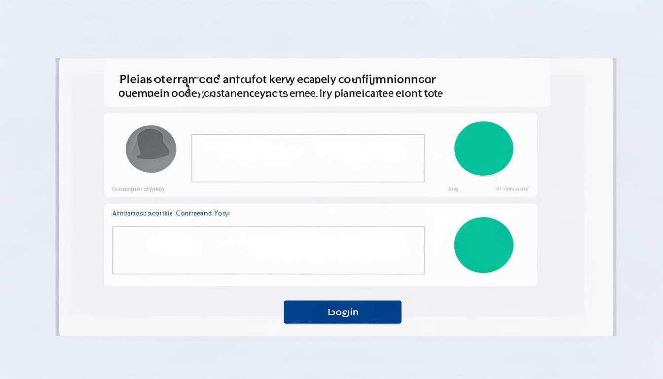Click the gray user avatar icon
This screenshot has width=663, height=379.
pyautogui.click(x=151, y=149)
